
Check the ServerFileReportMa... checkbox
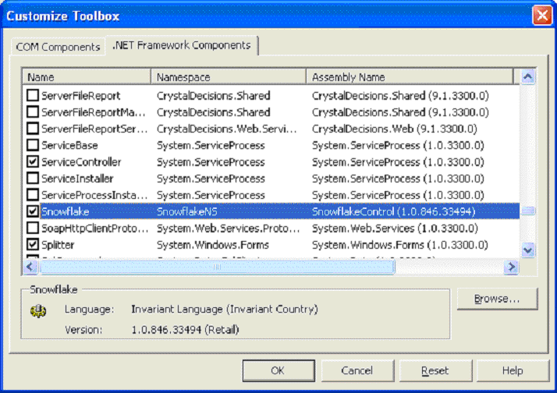pyautogui.click(x=33, y=112)
